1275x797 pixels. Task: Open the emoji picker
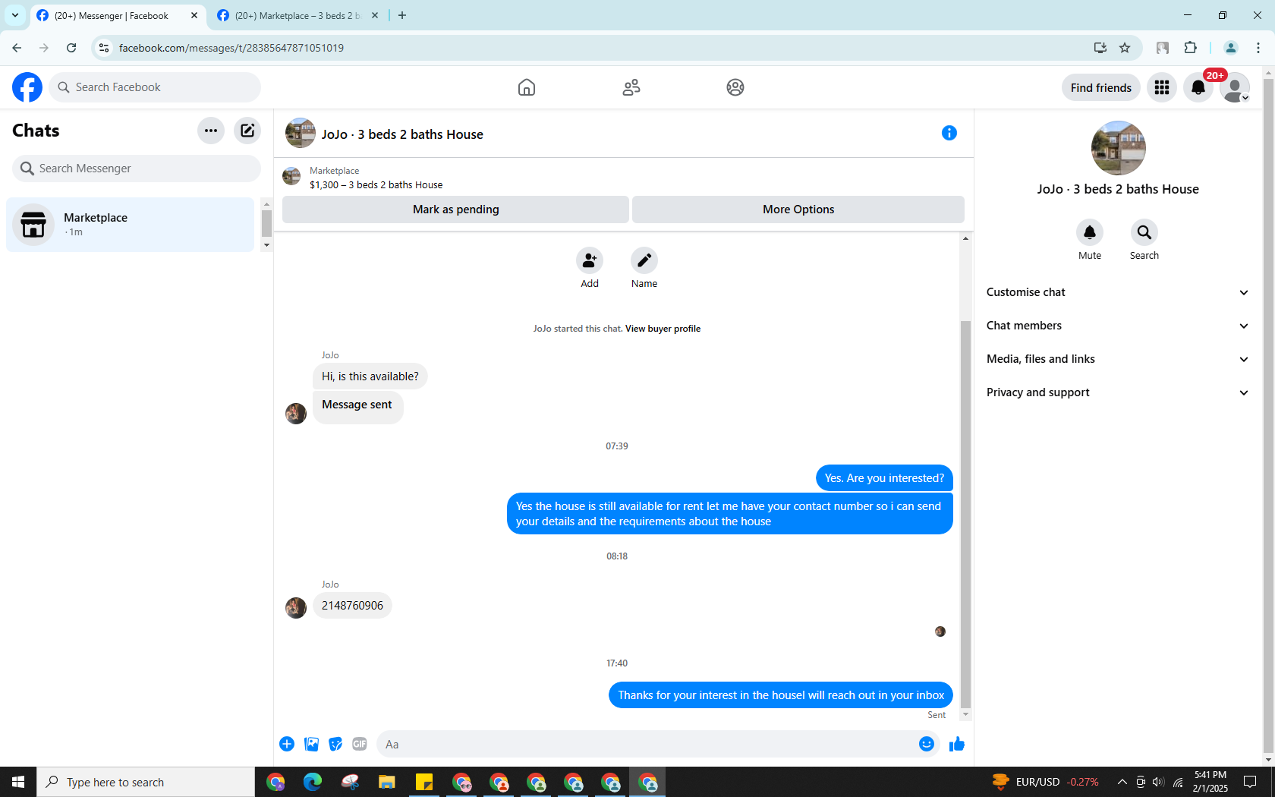[x=927, y=744]
